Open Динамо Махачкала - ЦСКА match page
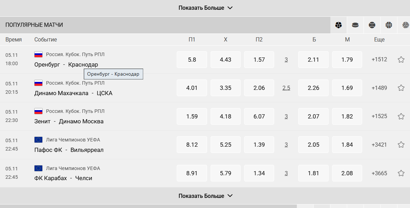410x208 pixels. pos(73,93)
